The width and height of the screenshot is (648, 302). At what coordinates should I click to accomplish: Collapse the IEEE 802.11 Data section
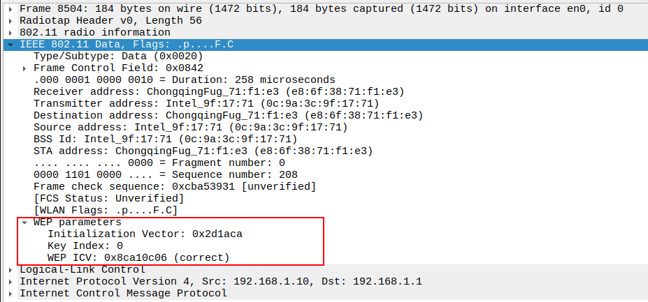pyautogui.click(x=10, y=45)
